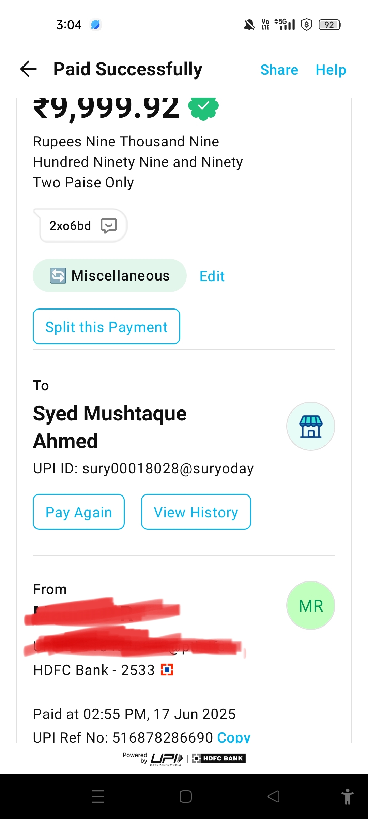Tap the muted notification bell icon

pyautogui.click(x=249, y=25)
